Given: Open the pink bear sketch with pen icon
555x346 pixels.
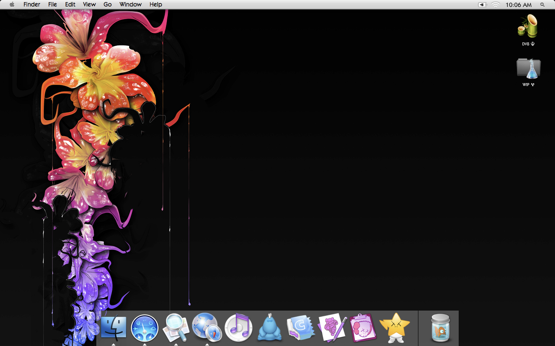Looking at the screenshot, I should coord(333,328).
